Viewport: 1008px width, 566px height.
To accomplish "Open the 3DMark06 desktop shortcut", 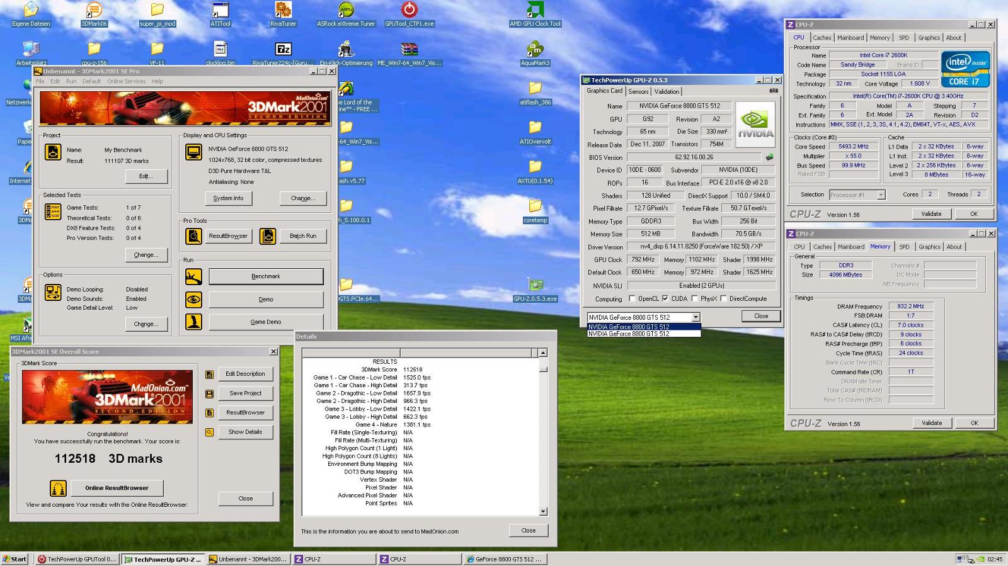I will 94,10.
